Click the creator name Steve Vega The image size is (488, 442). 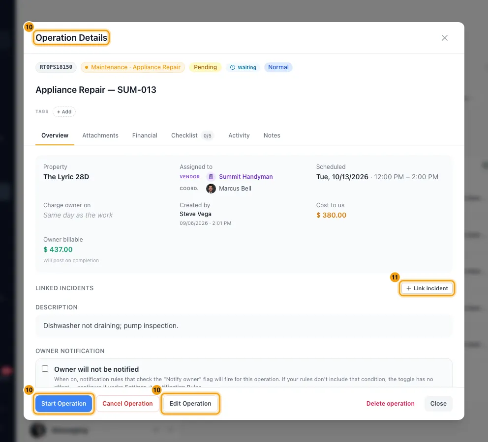click(195, 214)
